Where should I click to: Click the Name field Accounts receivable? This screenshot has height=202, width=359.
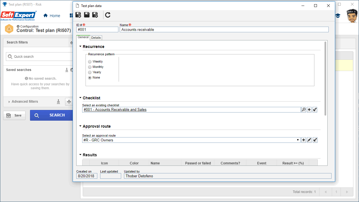[x=224, y=29]
